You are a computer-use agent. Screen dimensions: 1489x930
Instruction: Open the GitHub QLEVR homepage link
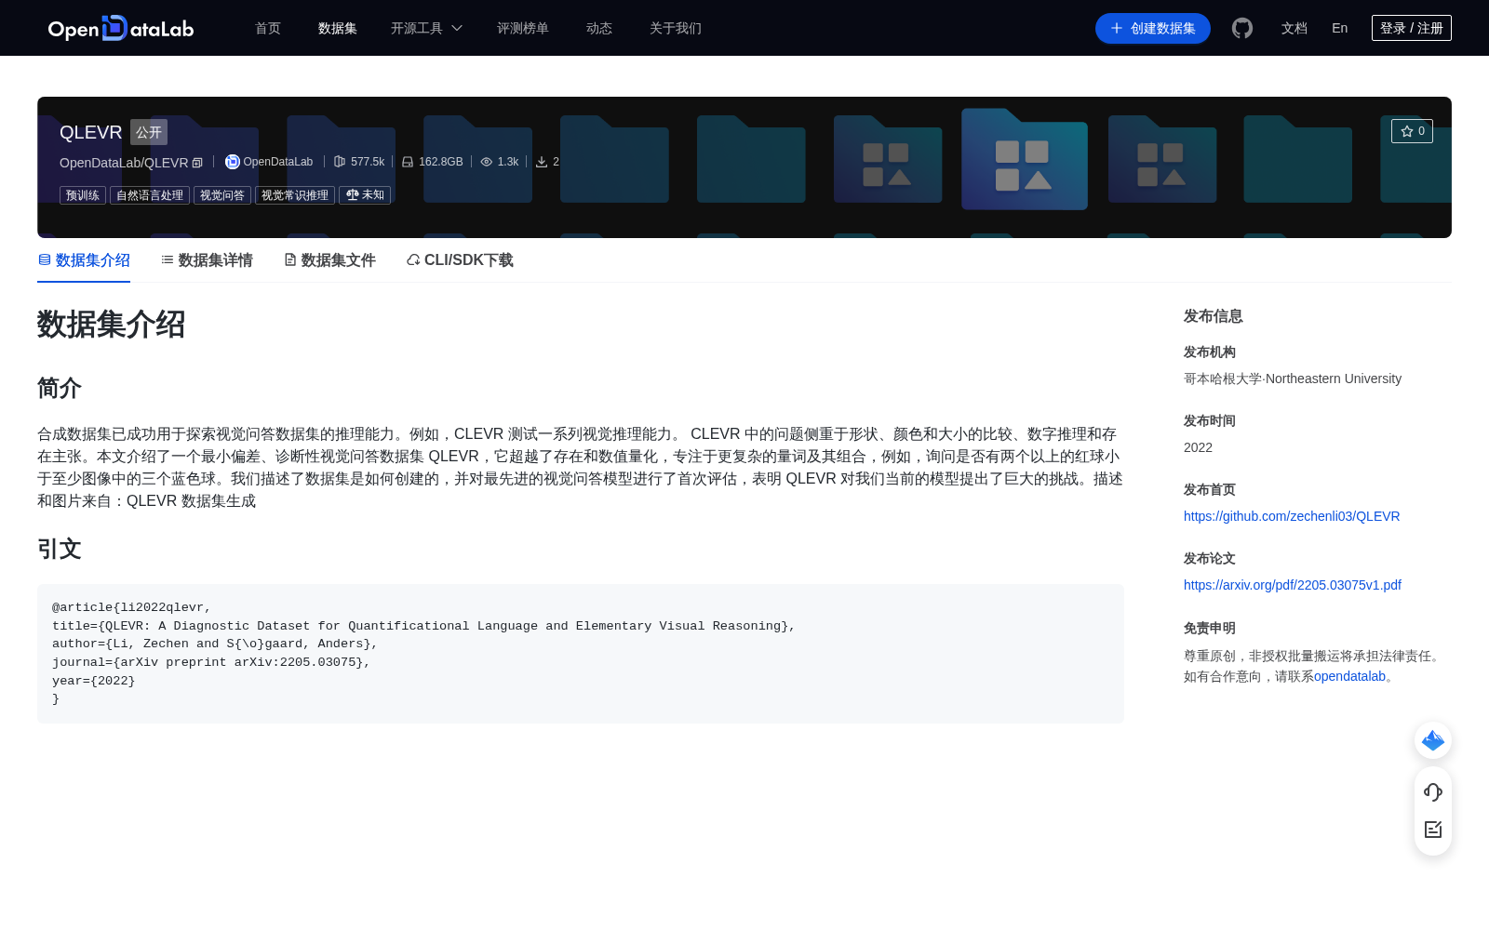tap(1292, 516)
